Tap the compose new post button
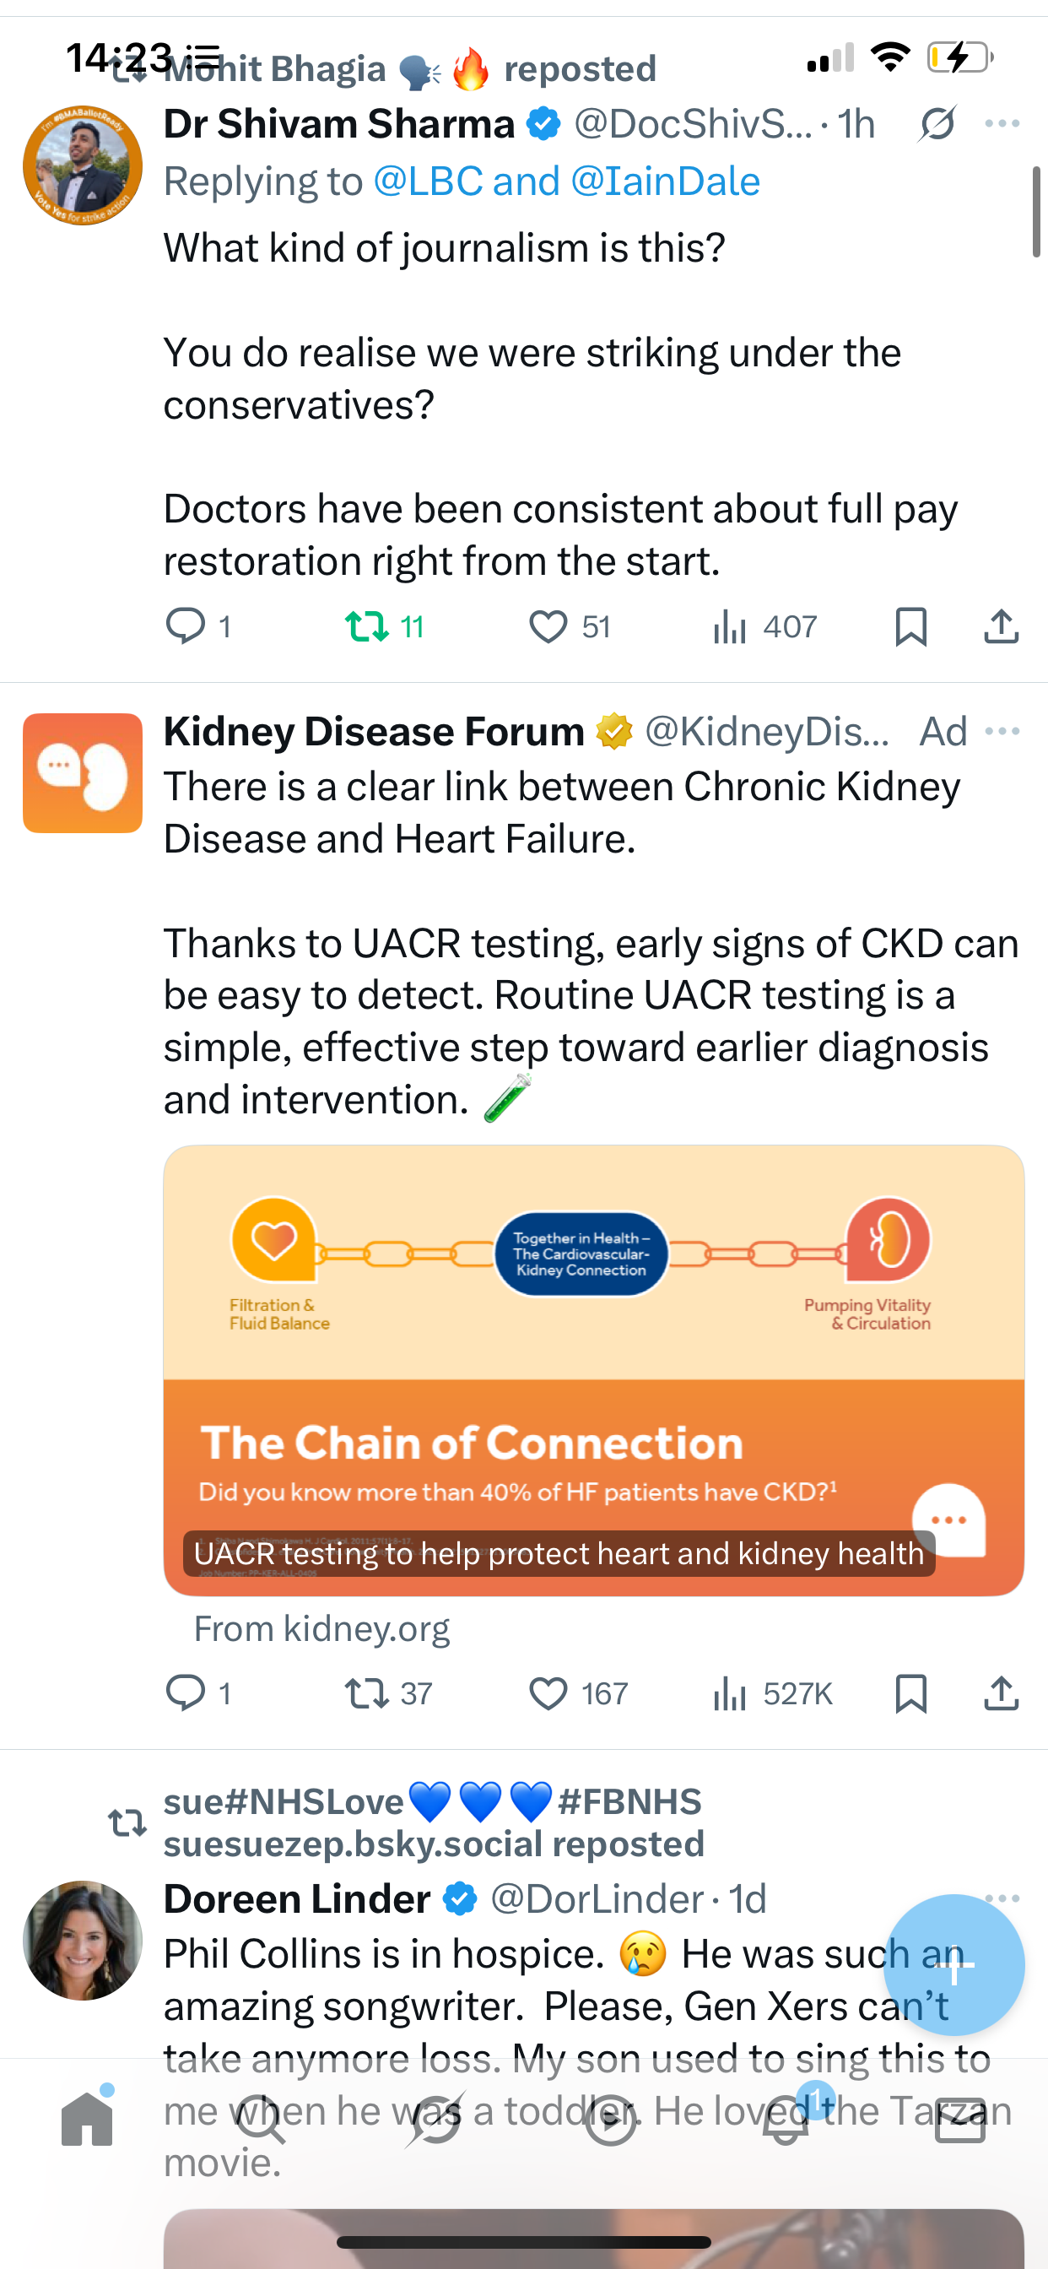This screenshot has width=1048, height=2269. [953, 1964]
